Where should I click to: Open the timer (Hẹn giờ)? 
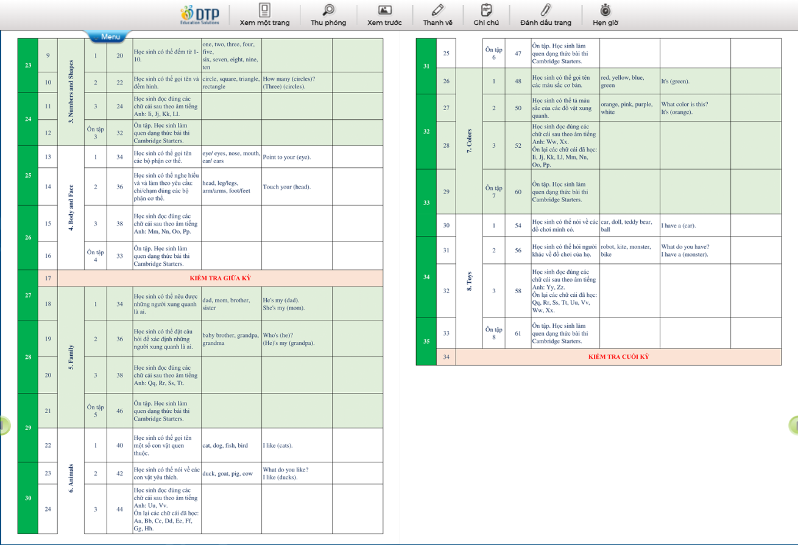click(606, 15)
